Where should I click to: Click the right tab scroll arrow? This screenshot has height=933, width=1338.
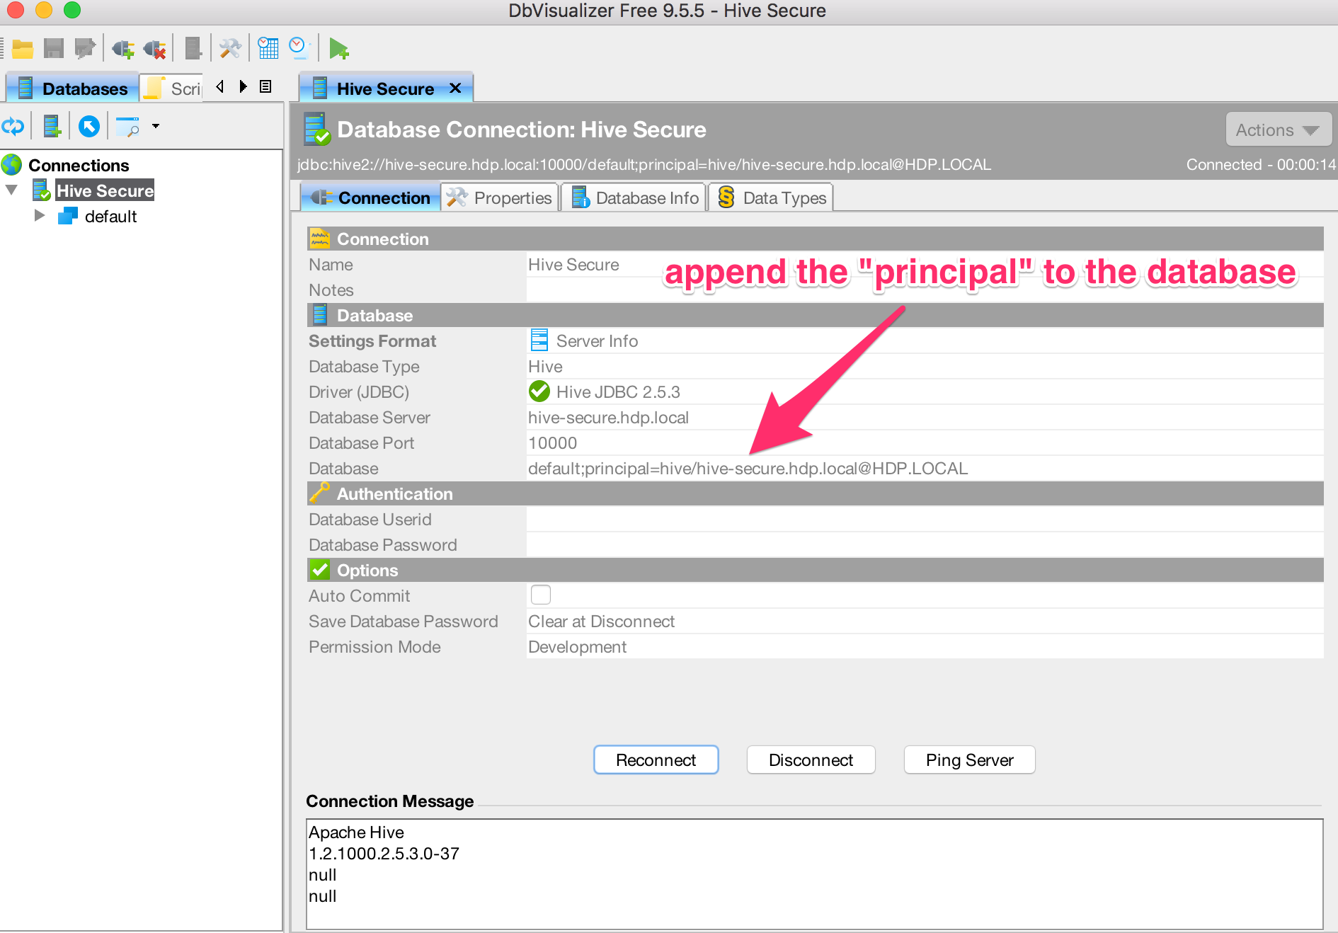(244, 86)
